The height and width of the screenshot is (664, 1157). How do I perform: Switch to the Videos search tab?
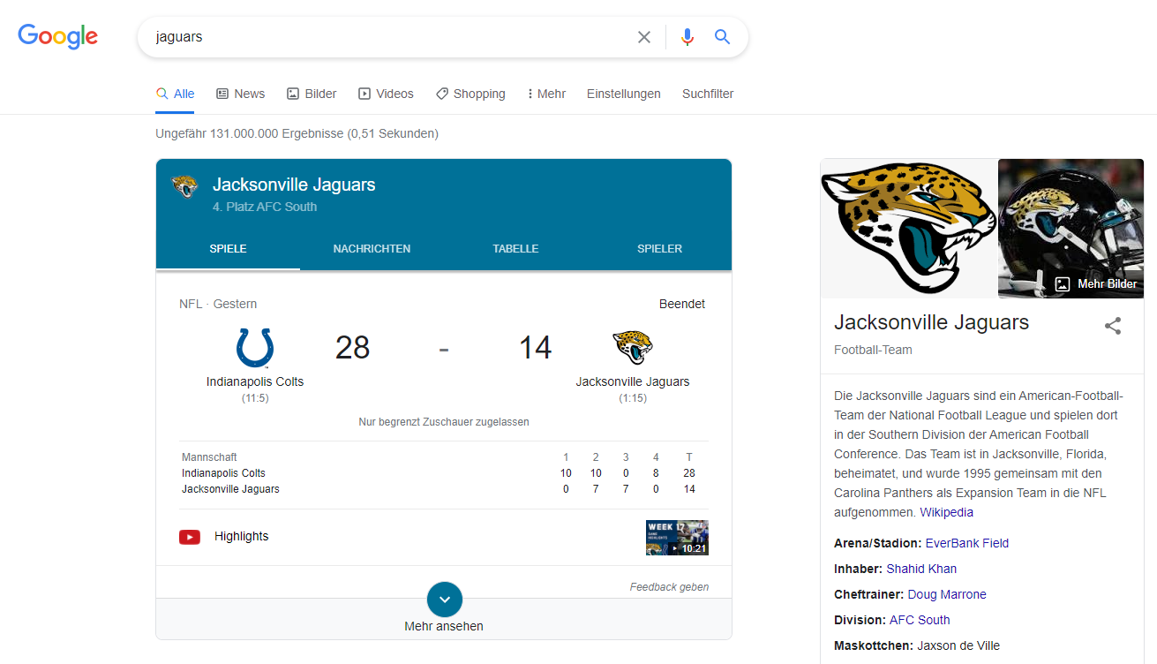(x=386, y=94)
